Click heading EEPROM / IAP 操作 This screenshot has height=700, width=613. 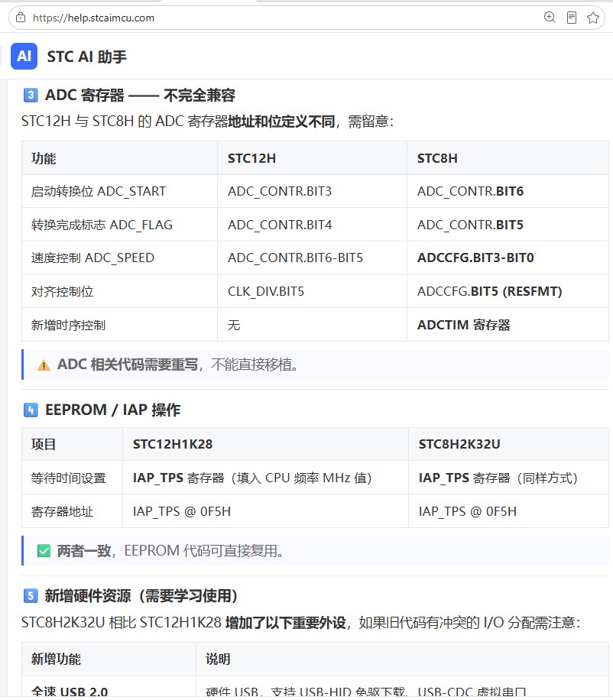(x=113, y=410)
